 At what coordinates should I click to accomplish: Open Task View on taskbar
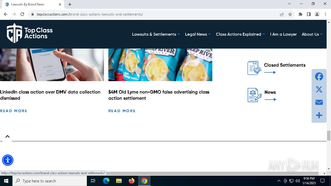tap(93, 181)
